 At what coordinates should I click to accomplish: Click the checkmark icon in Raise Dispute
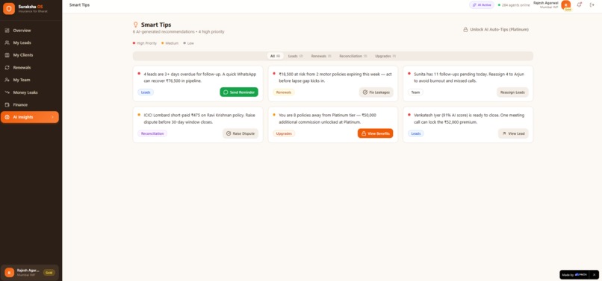(229, 133)
